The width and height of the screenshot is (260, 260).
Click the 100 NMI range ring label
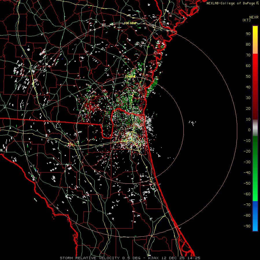click(130, 23)
